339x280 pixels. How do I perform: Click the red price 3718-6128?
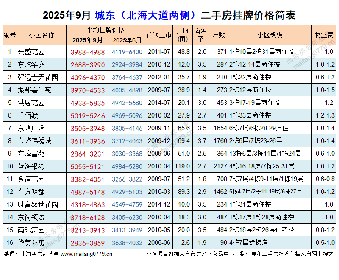coord(88,218)
